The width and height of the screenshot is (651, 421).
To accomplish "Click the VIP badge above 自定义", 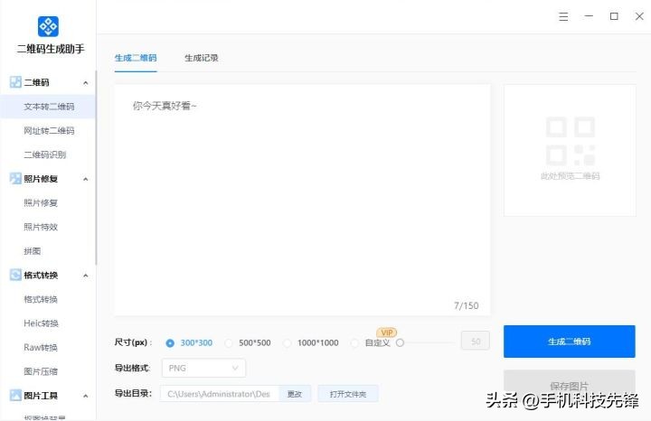I will (387, 332).
